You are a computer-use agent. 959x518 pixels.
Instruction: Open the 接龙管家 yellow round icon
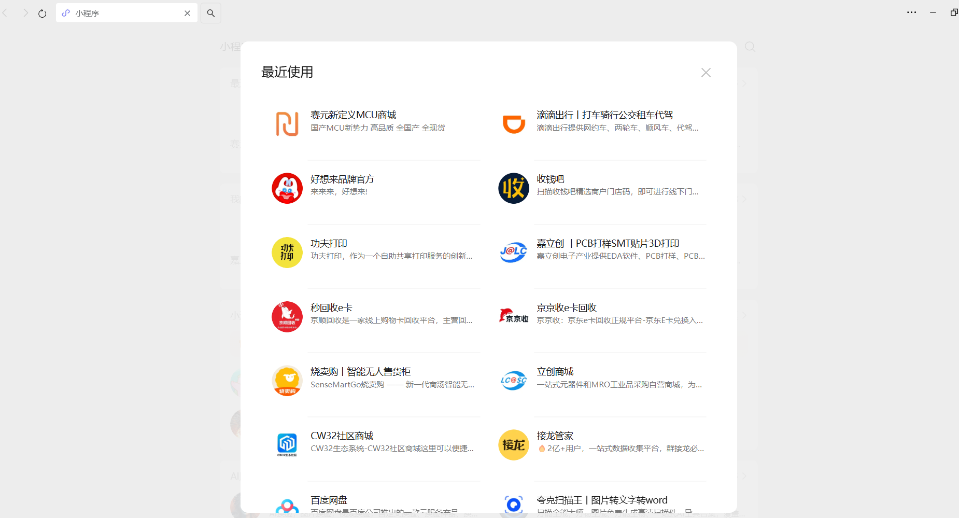(x=514, y=445)
